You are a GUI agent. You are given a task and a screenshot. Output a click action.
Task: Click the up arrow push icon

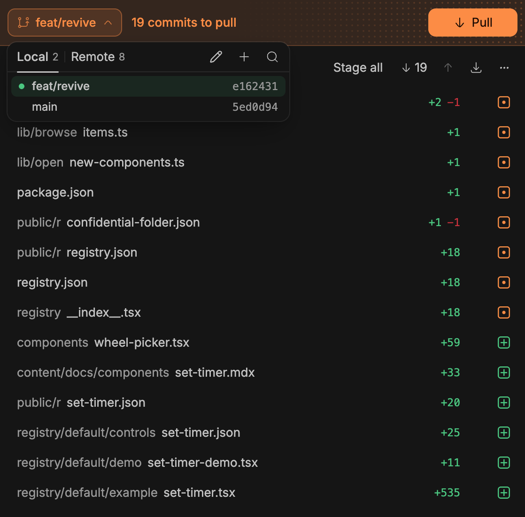[x=448, y=68]
